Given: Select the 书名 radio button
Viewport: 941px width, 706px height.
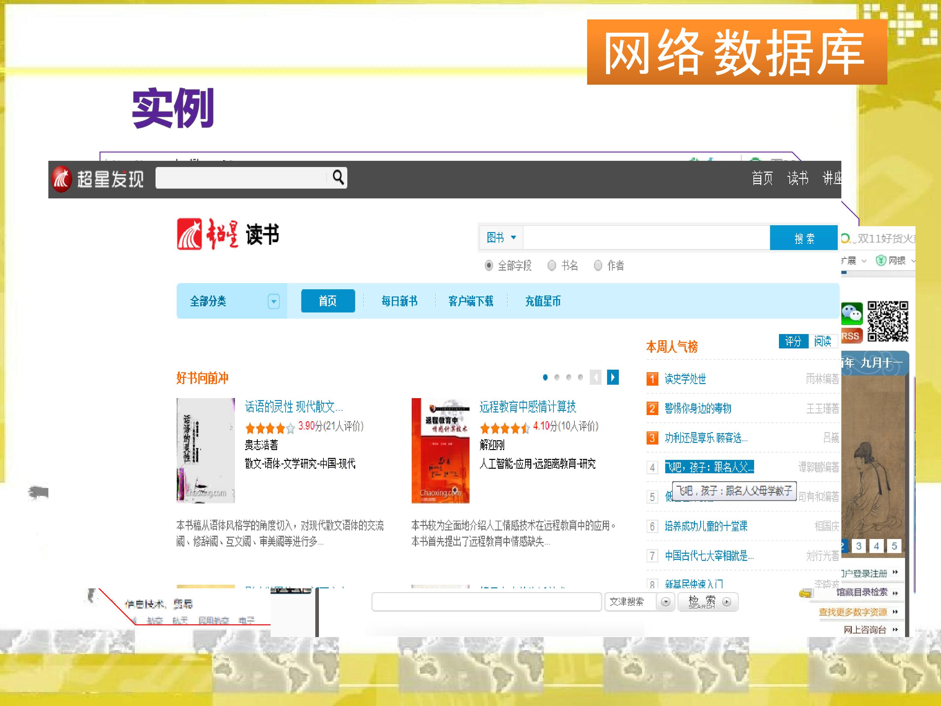Looking at the screenshot, I should coord(552,265).
